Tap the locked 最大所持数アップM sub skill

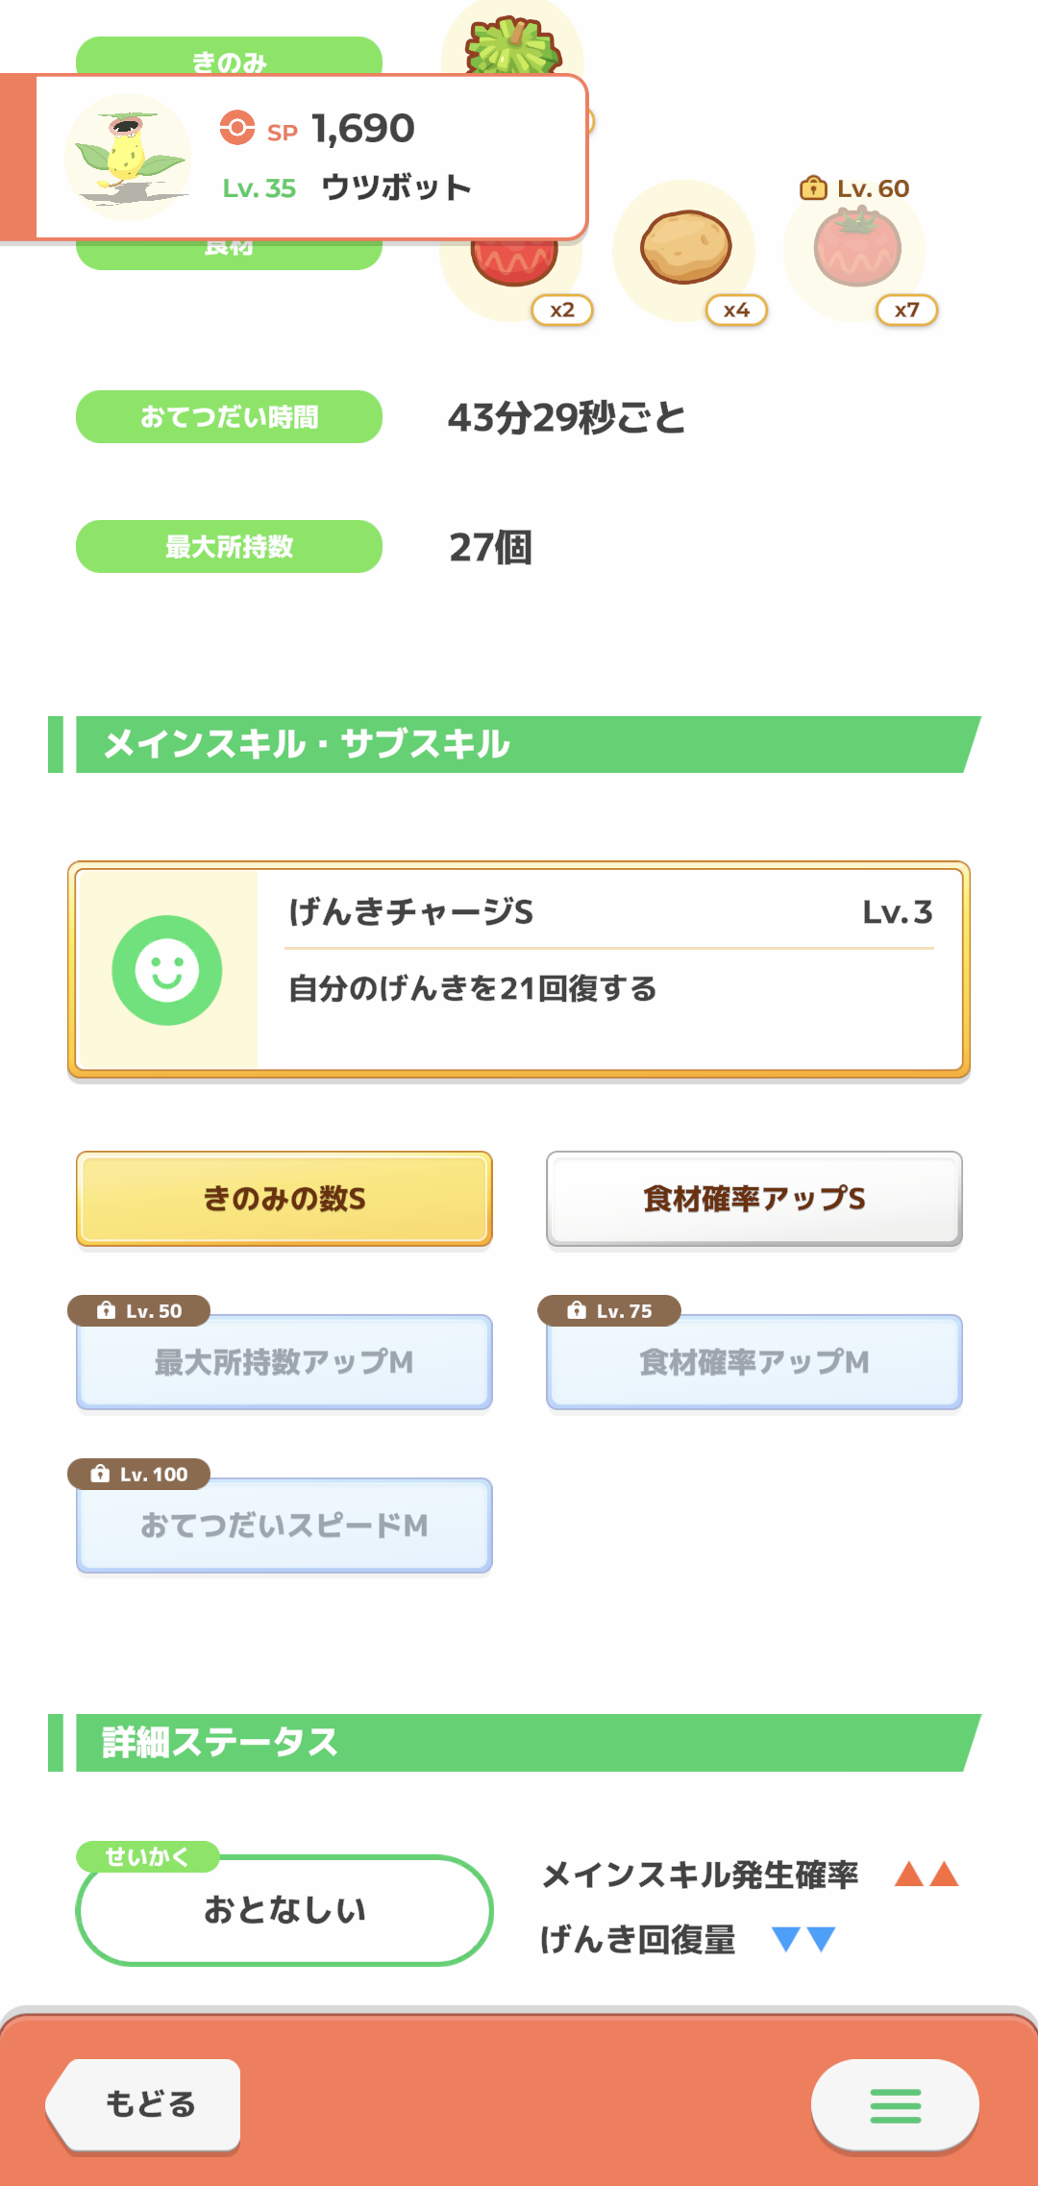click(284, 1361)
